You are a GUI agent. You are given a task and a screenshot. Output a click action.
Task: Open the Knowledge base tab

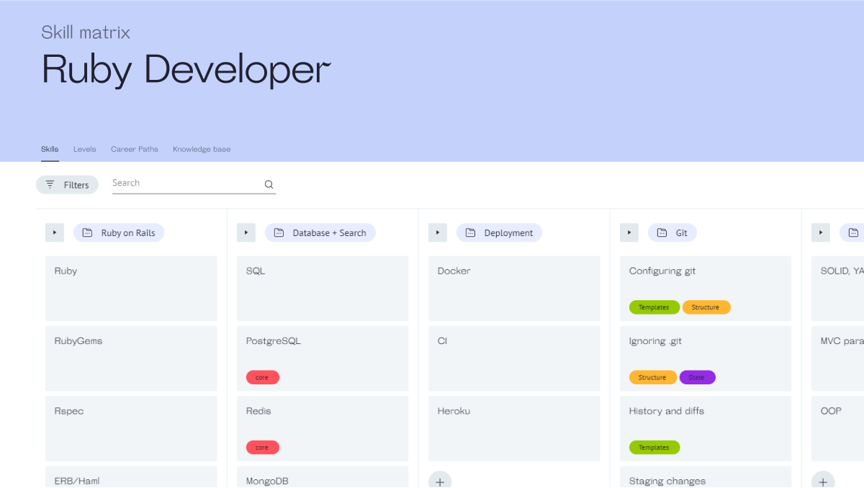point(202,149)
